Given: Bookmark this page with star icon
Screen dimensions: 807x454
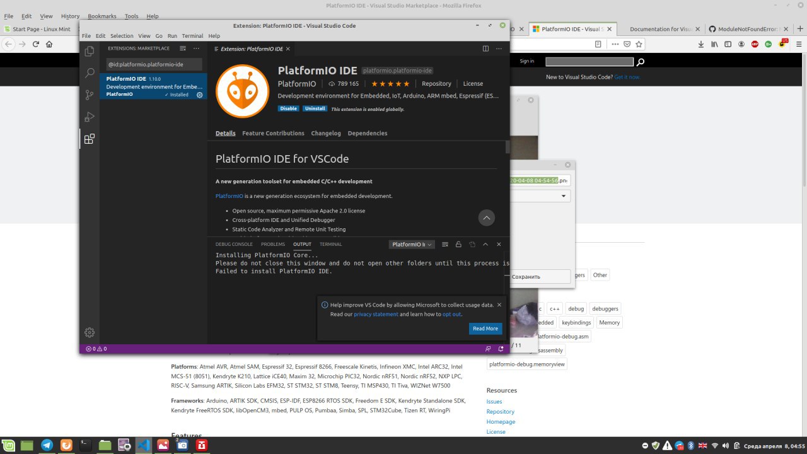Looking at the screenshot, I should click(x=639, y=44).
